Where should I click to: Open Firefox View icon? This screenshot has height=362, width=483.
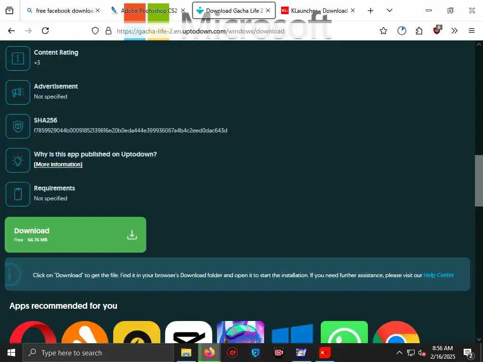[x=9, y=10]
